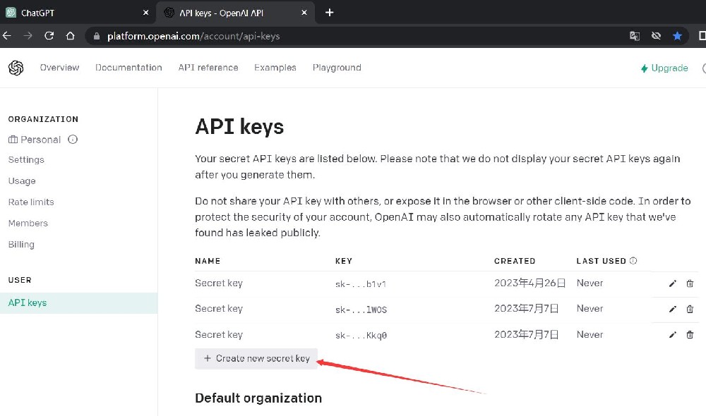Select the Personal organization
Viewport: 706px width, 416px height.
point(34,140)
